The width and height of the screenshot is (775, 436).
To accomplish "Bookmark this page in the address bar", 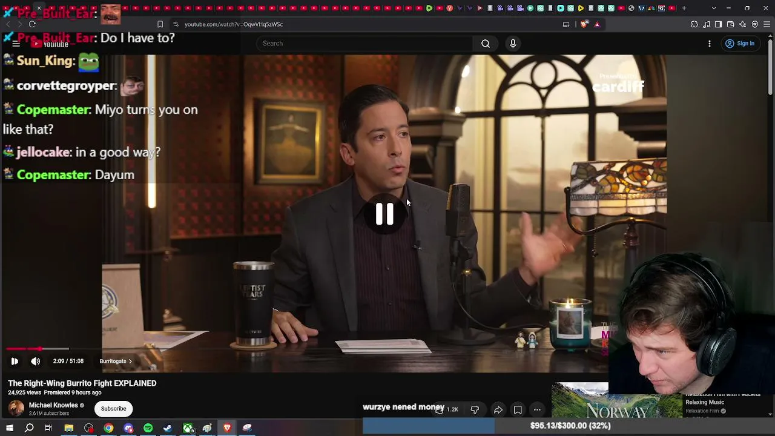I will tap(160, 24).
